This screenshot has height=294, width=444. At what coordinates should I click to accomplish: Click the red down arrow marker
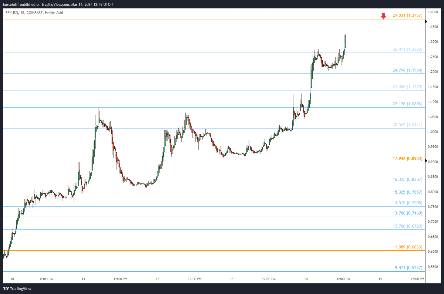pos(384,16)
